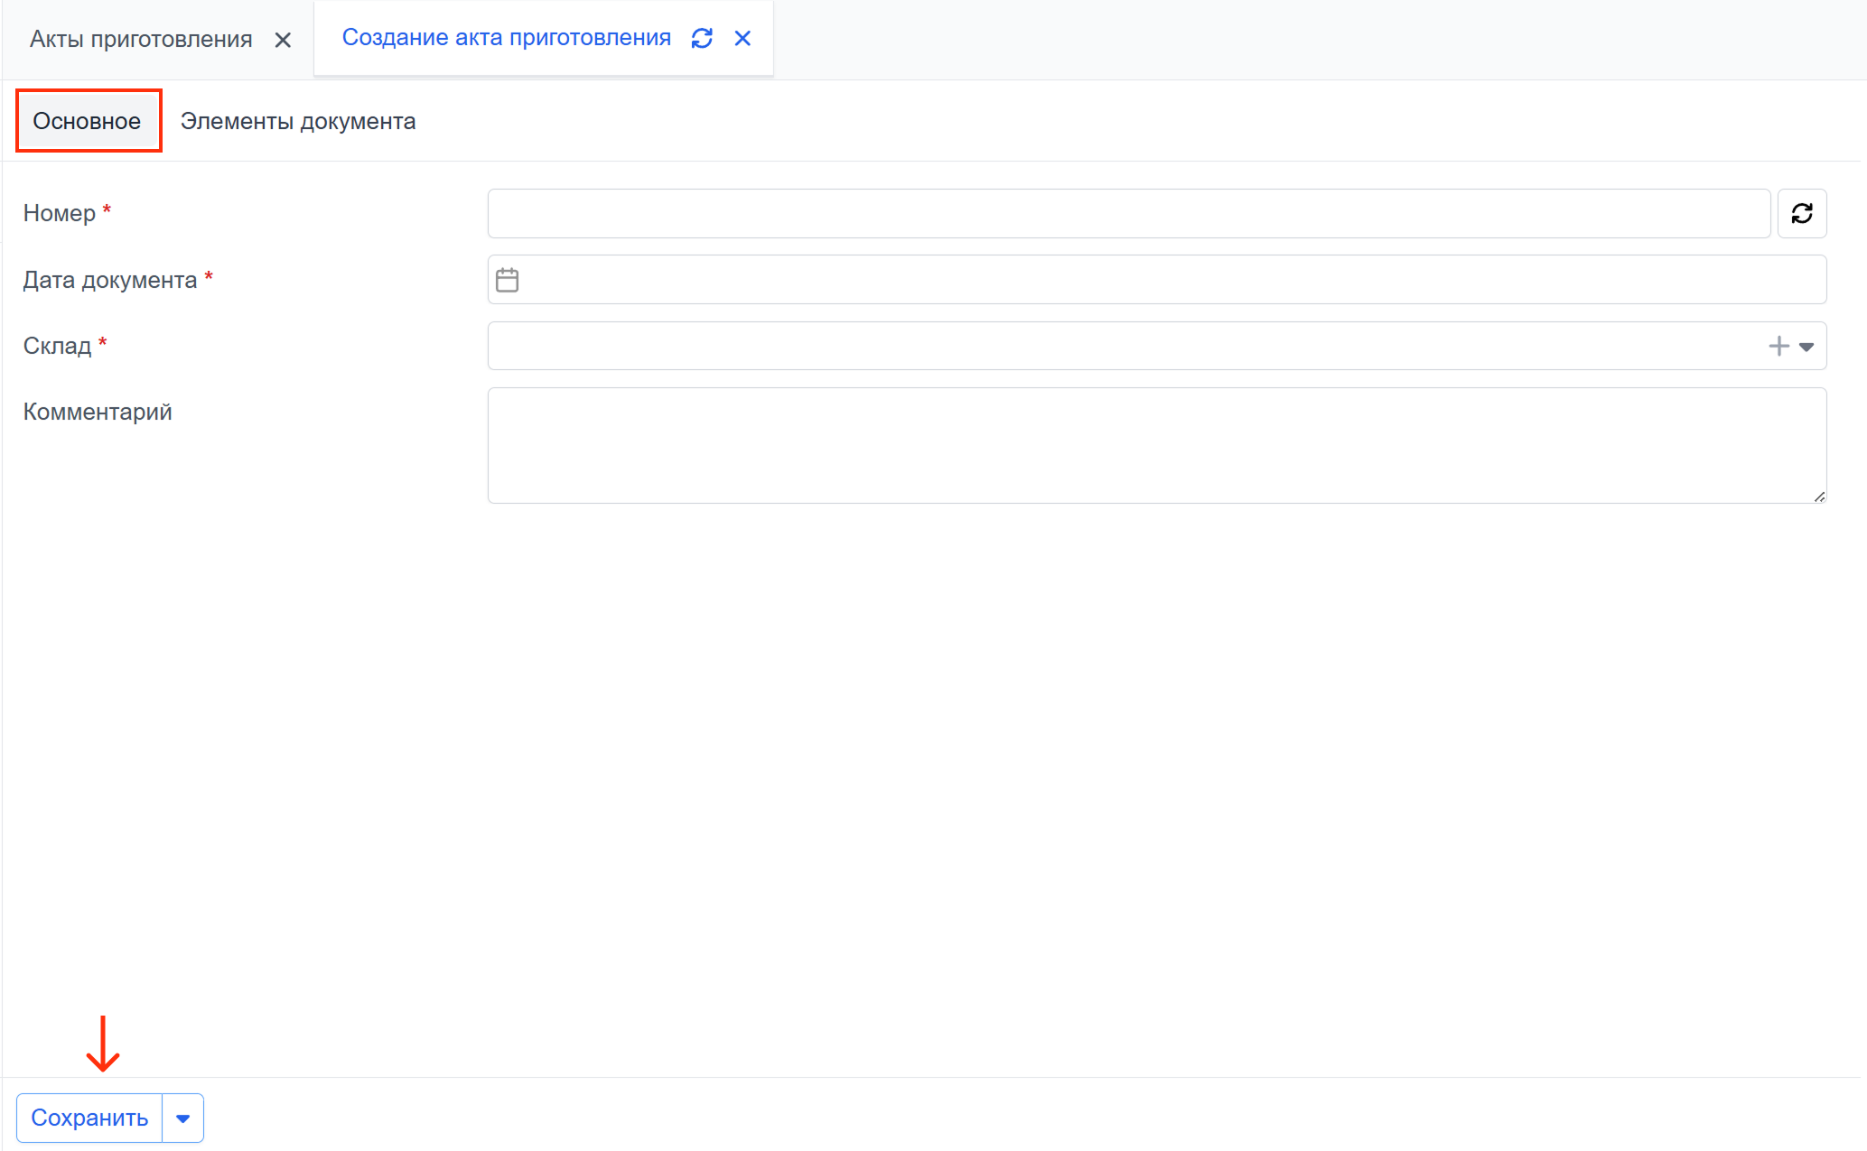Open the Основное section tab
This screenshot has width=1867, height=1151.
[88, 121]
